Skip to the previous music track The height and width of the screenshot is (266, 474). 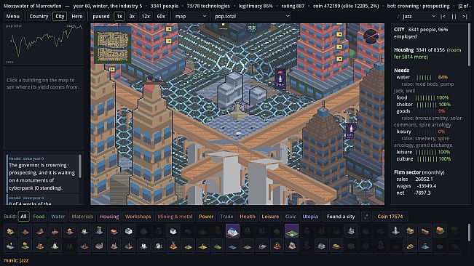point(443,16)
